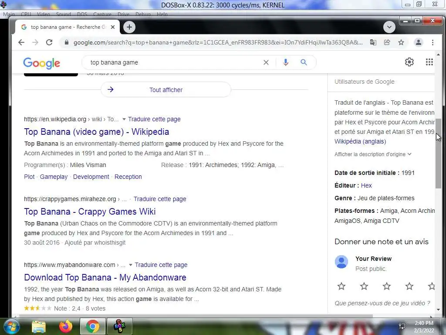446x335 pixels.
Task: Expand dropdown arrow beside myabandonware.com URL
Action: tap(131, 265)
